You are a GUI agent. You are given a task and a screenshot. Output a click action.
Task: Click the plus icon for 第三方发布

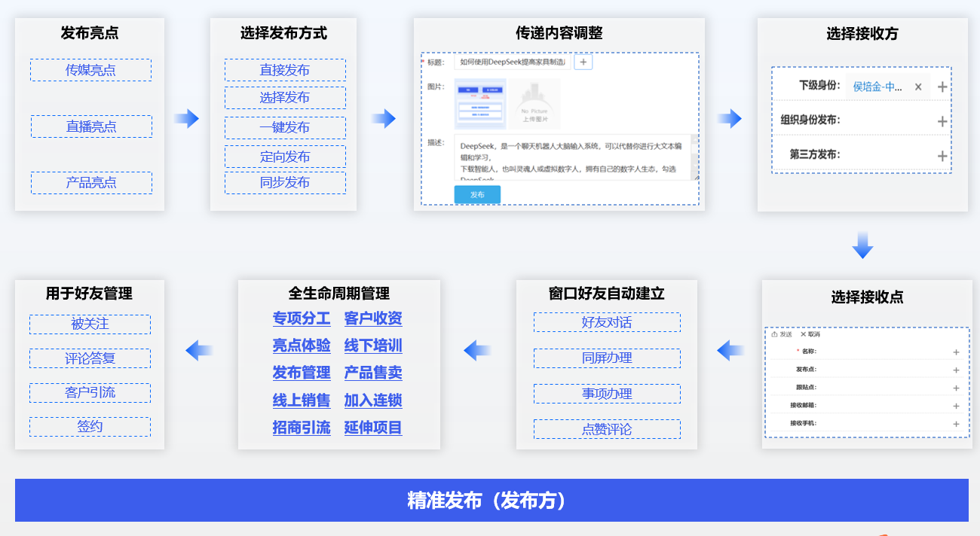[x=942, y=156]
